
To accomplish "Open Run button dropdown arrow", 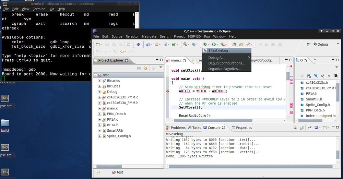I will [217, 45].
